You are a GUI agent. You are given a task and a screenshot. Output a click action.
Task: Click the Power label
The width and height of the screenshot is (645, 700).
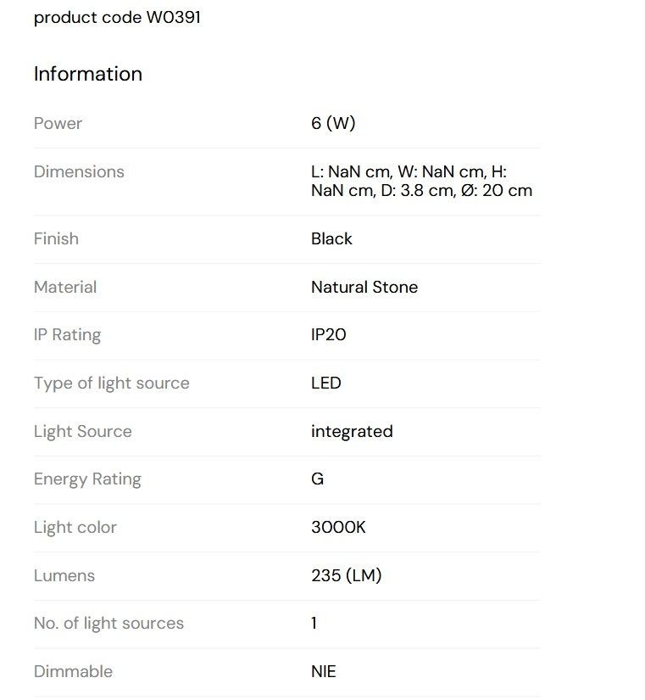58,123
